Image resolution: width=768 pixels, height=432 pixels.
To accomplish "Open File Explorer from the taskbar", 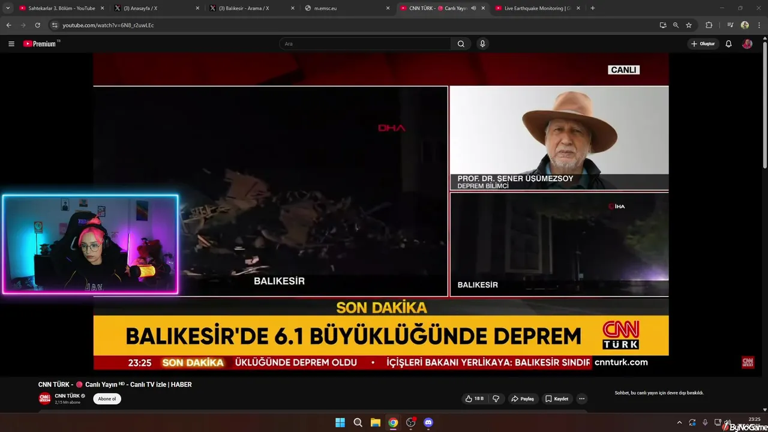I will tap(375, 422).
